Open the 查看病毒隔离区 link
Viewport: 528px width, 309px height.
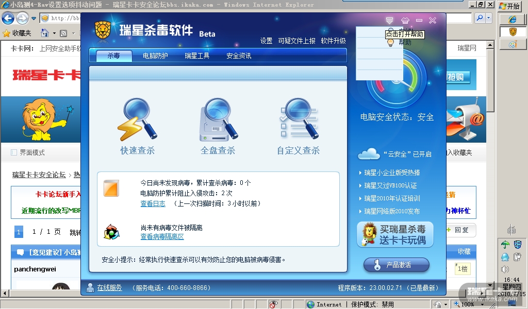pyautogui.click(x=162, y=236)
